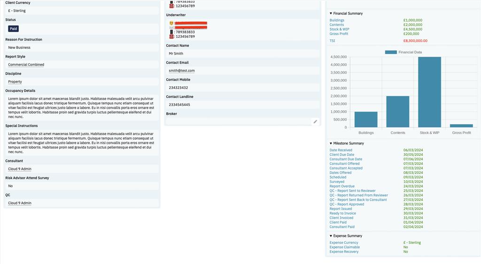Click the Commercial Combined report style link
The height and width of the screenshot is (264, 481).
[26, 65]
